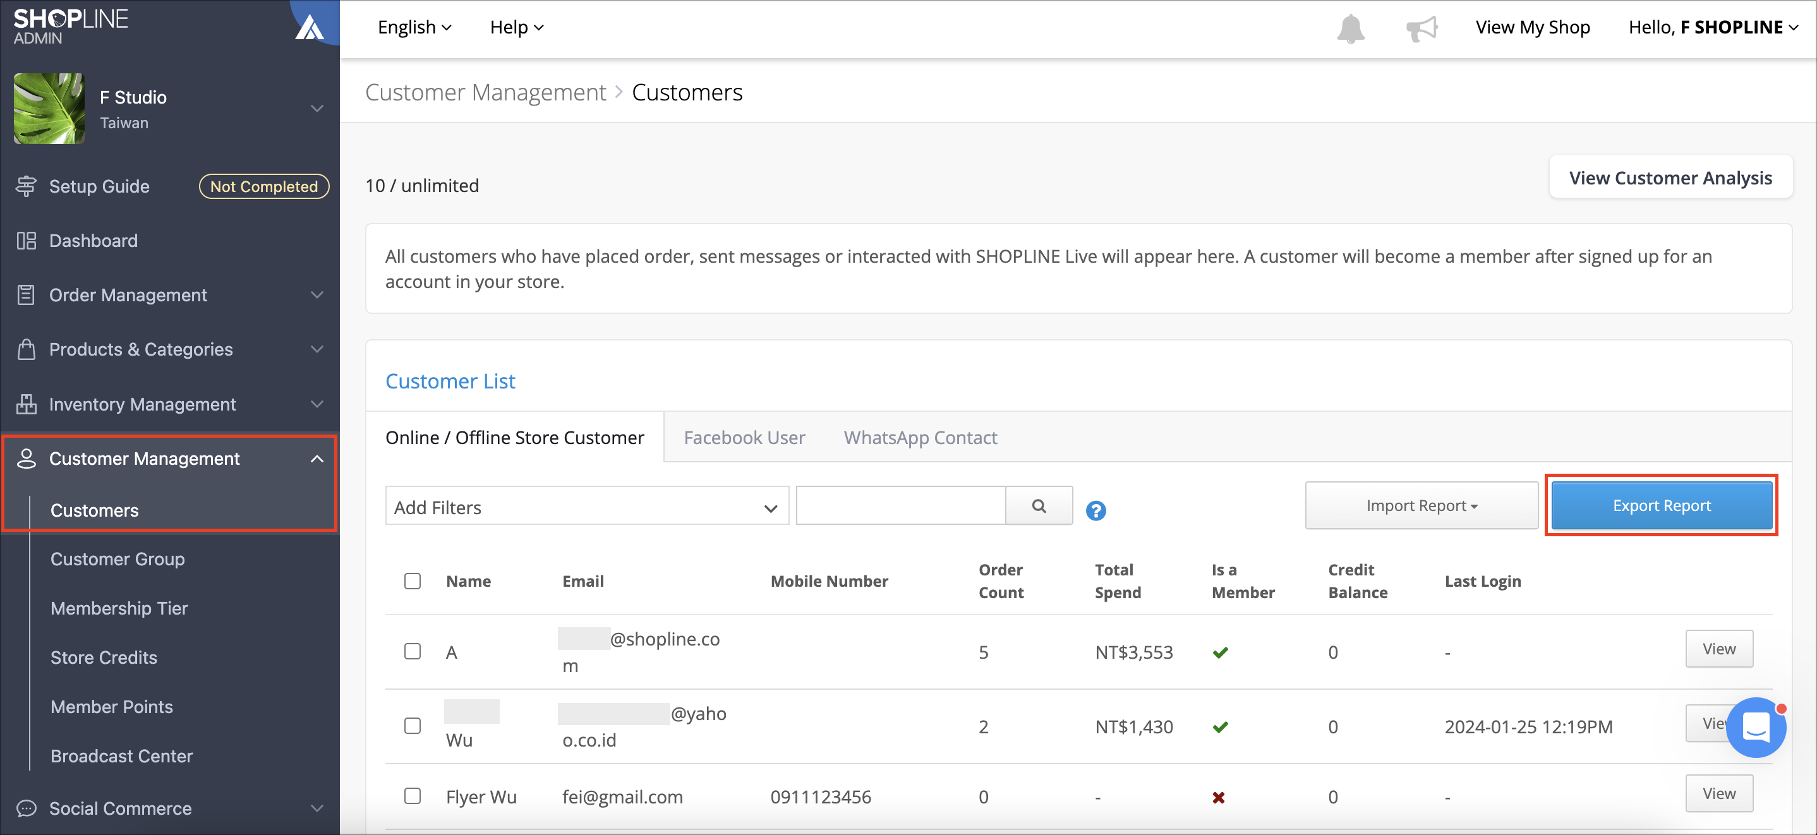Click the Customer Management breadcrumb link
Screen dimensions: 1817x835
pos(485,92)
